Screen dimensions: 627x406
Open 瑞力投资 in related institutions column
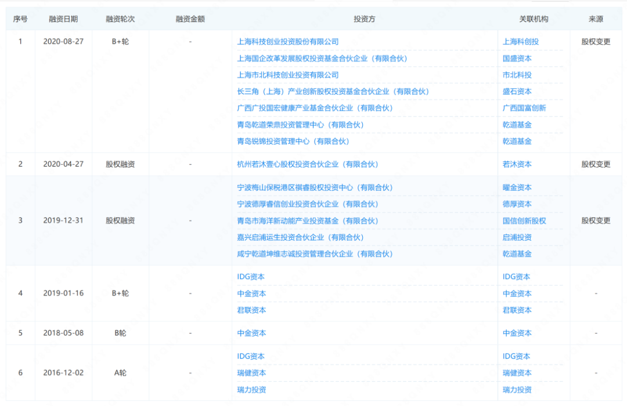click(517, 390)
